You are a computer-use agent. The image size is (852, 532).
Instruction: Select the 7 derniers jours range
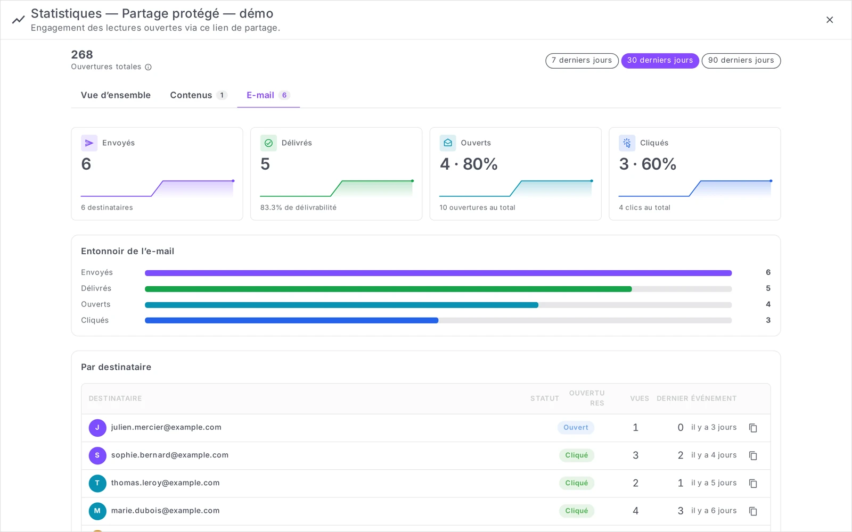(582, 61)
